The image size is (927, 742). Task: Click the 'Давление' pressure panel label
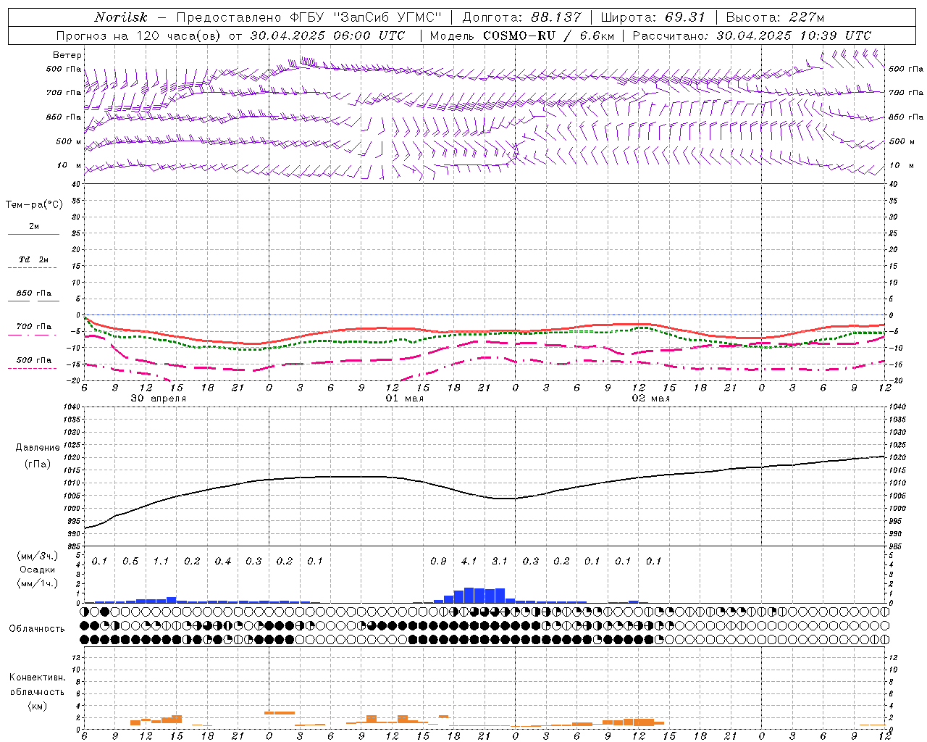click(38, 448)
